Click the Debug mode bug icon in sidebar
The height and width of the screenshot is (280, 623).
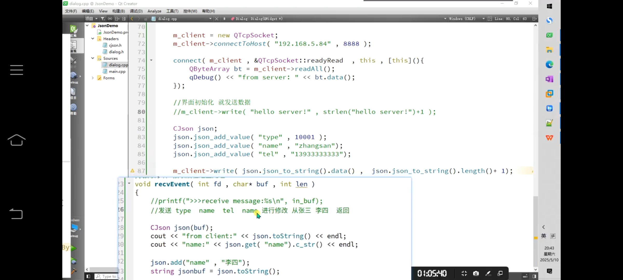click(x=74, y=77)
